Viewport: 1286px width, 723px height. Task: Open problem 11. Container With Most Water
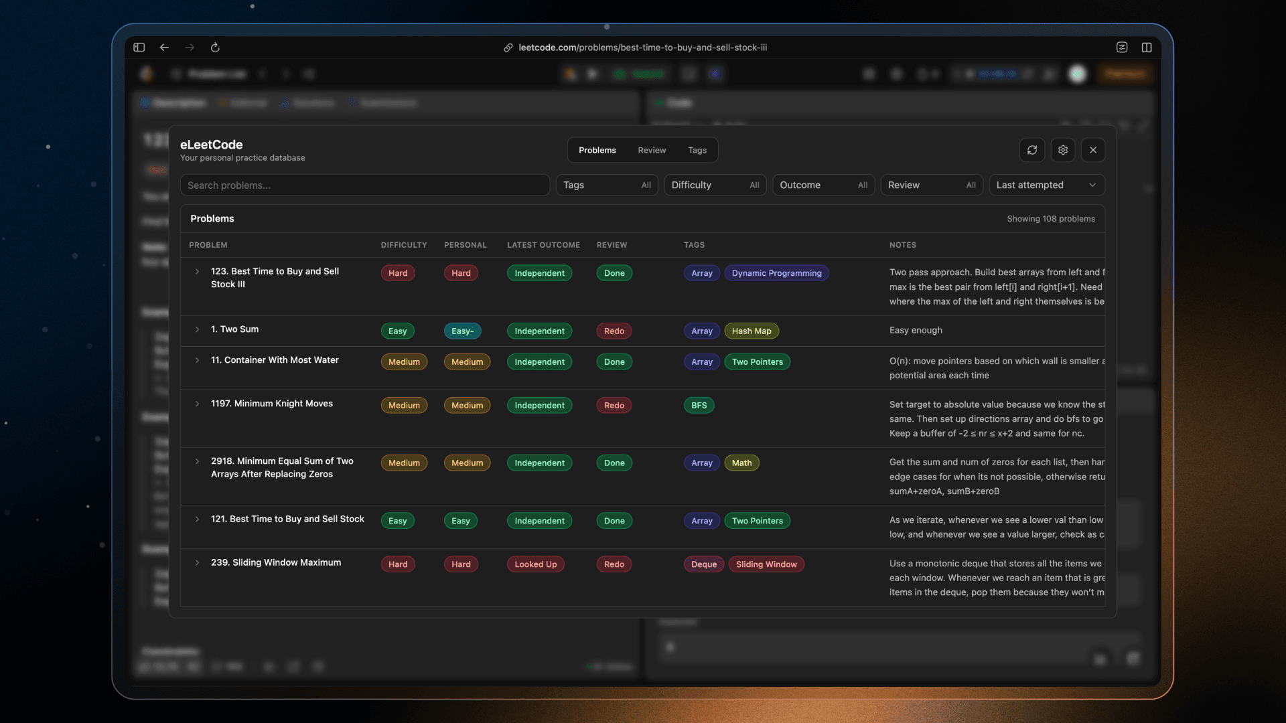[x=275, y=360]
